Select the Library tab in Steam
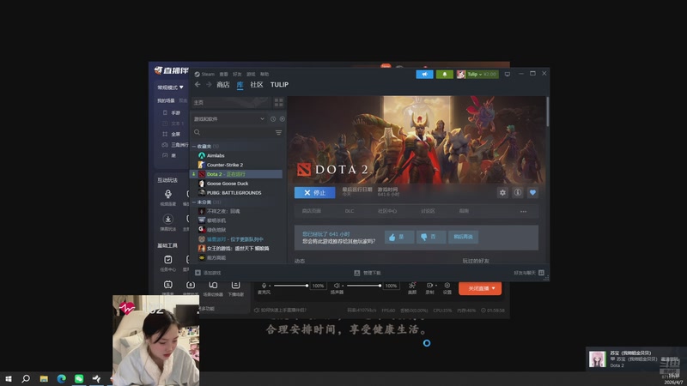Viewport: 687px width, 386px height. [x=240, y=84]
